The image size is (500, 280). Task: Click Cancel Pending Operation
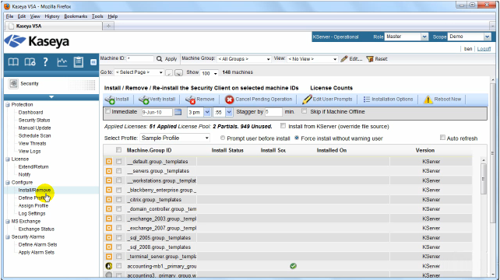[x=259, y=100]
